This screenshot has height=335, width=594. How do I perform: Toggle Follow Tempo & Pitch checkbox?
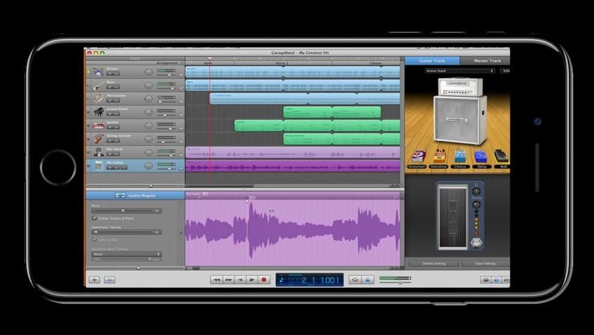95,218
